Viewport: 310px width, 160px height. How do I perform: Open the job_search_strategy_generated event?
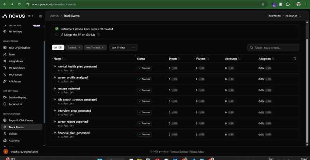coord(77,100)
